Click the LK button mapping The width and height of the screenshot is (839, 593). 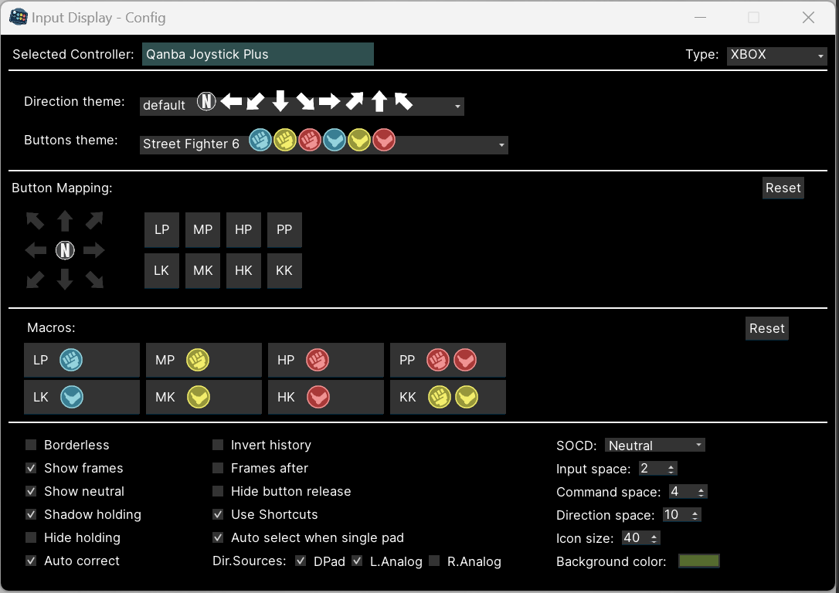pos(161,270)
